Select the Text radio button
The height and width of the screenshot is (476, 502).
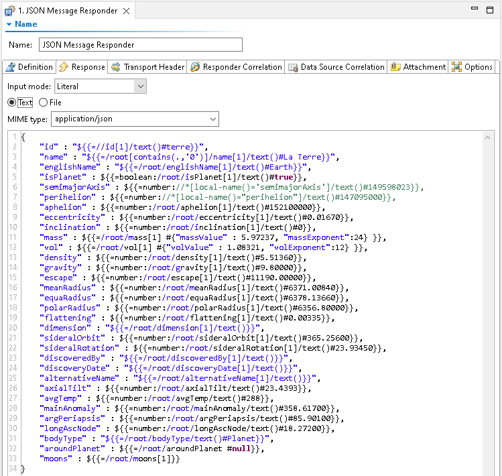(x=12, y=103)
